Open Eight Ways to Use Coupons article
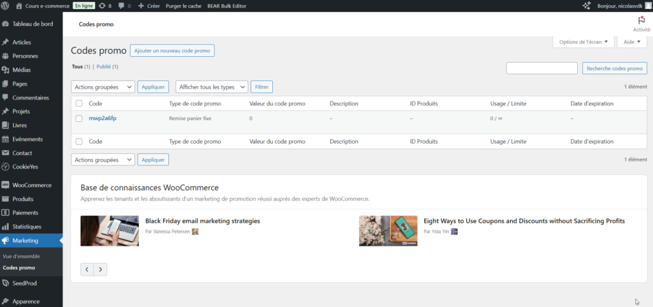653x307 pixels. (x=524, y=221)
